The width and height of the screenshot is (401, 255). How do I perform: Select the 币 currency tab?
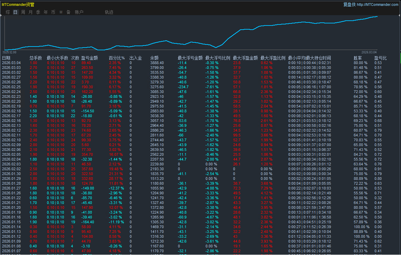(53, 12)
